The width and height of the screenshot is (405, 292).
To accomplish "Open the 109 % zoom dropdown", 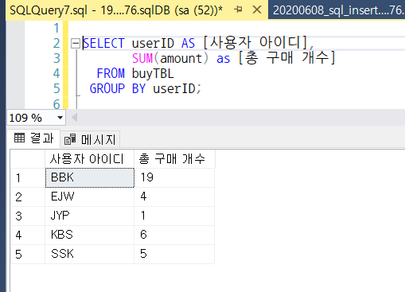I will click(x=60, y=118).
